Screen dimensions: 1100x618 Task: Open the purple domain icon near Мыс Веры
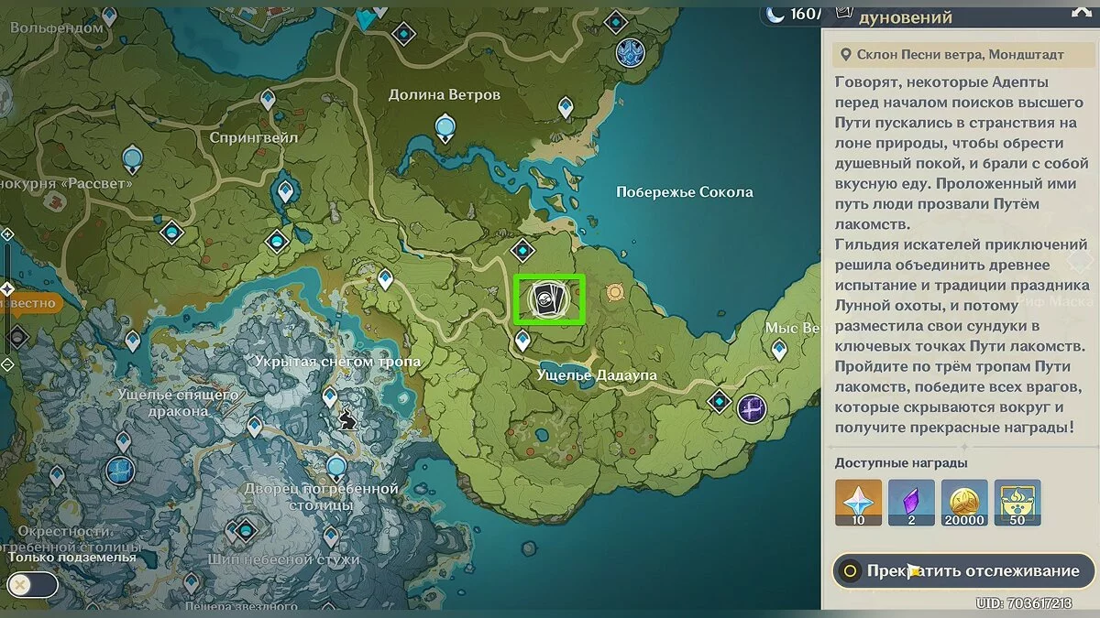click(752, 407)
